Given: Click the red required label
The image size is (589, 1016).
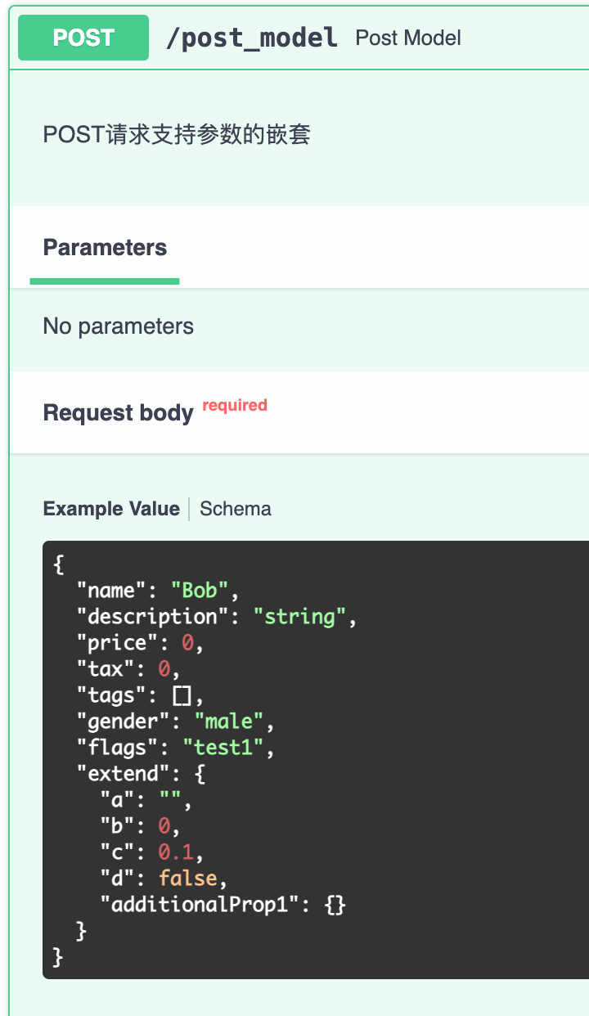Looking at the screenshot, I should (x=235, y=405).
